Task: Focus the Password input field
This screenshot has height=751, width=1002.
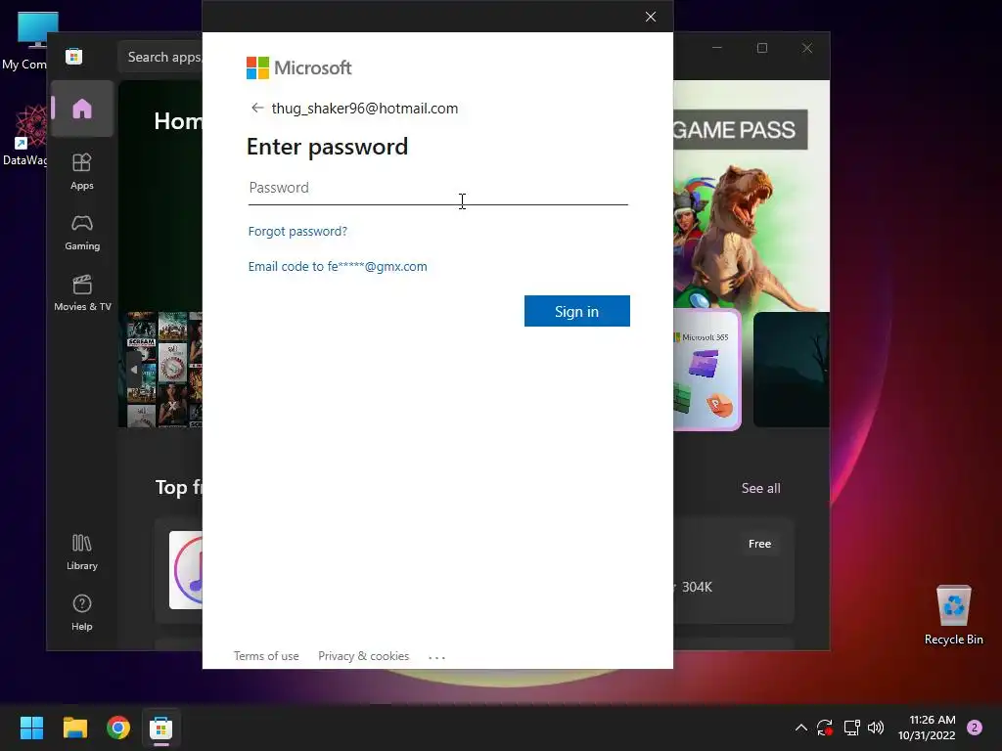Action: (x=437, y=189)
